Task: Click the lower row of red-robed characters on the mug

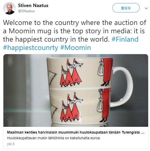Action: [72, 107]
